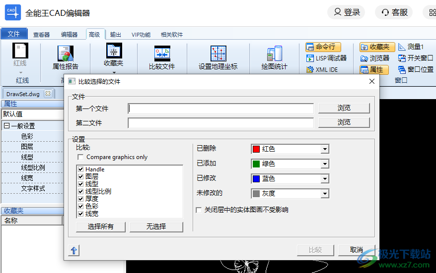Click the blue color swatch for Modified
This screenshot has height=273, width=436.
tap(256, 179)
